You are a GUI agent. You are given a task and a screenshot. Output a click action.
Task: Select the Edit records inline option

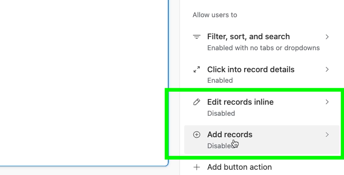[262, 107]
